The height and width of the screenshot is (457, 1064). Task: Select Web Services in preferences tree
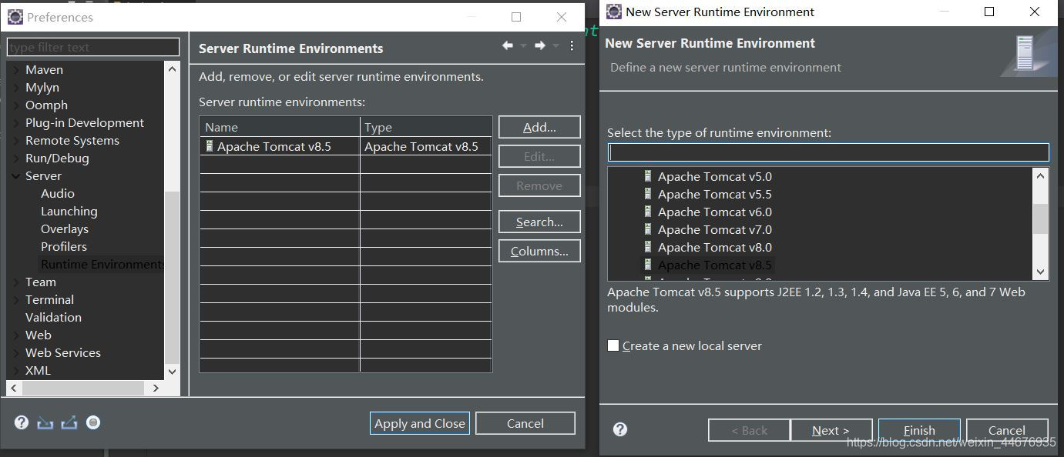tap(63, 352)
